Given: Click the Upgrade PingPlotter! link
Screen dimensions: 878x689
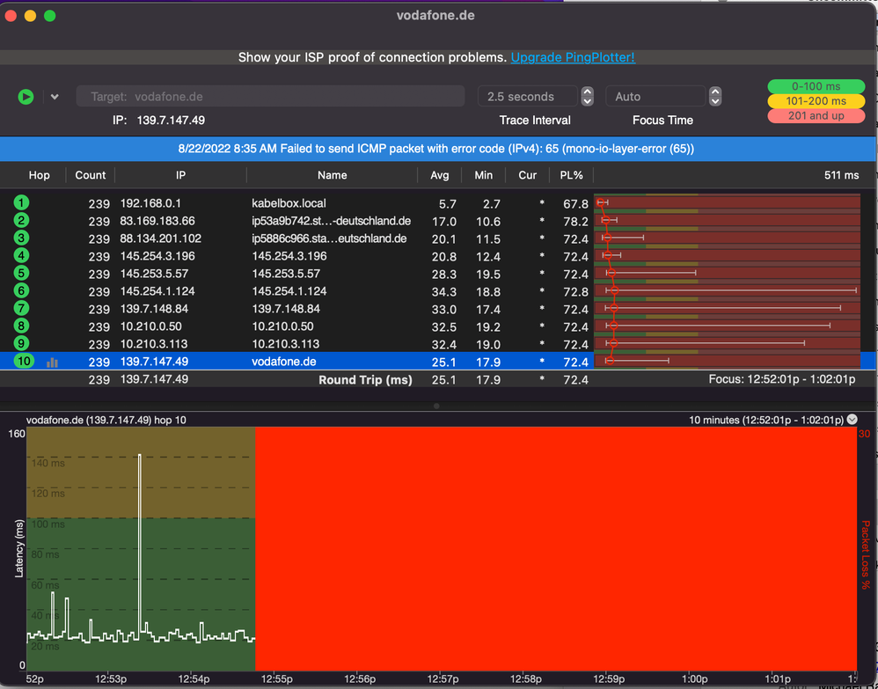Looking at the screenshot, I should click(573, 57).
